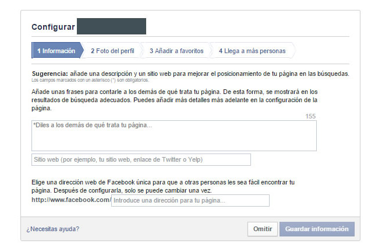This screenshot has height=251, width=382.
Task: Open the ¿Necesitas ayuda? link
Action: click(x=53, y=229)
